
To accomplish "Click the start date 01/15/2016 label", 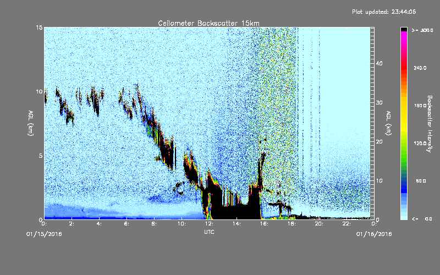I will [44, 234].
